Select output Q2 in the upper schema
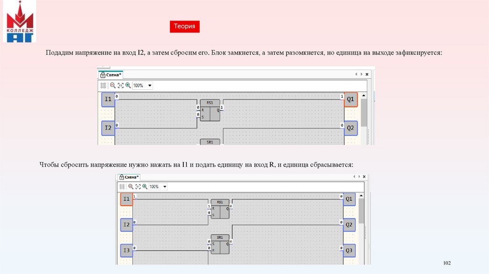The width and height of the screenshot is (489, 274). coord(351,128)
